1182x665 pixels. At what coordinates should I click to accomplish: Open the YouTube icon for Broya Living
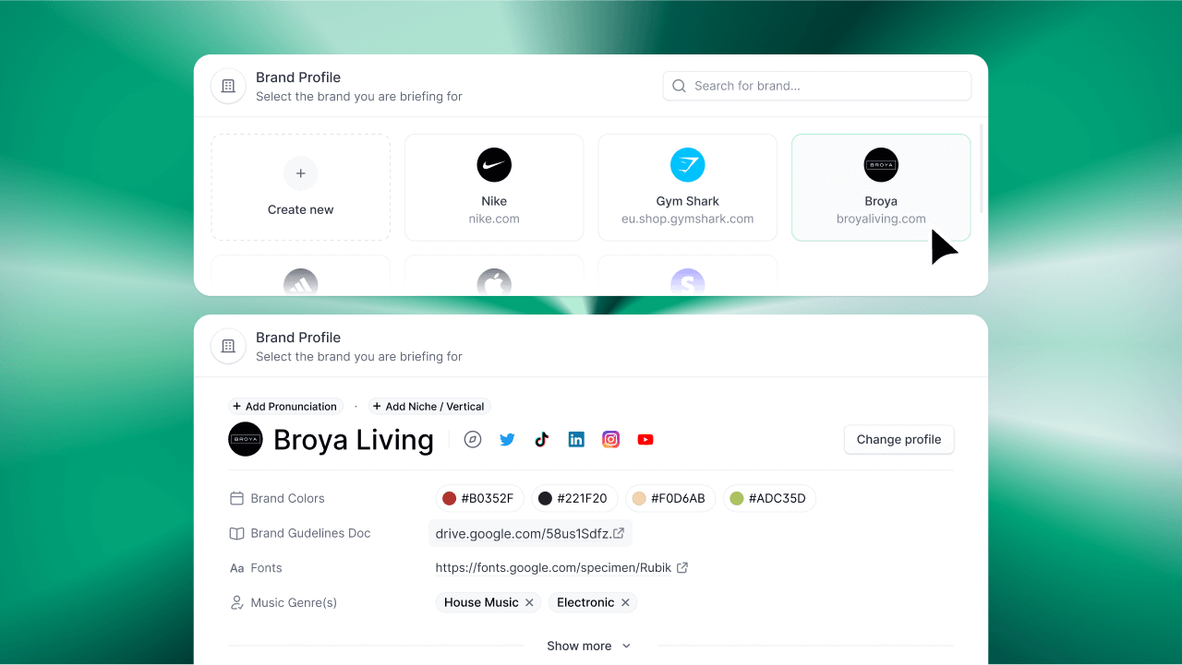(645, 439)
